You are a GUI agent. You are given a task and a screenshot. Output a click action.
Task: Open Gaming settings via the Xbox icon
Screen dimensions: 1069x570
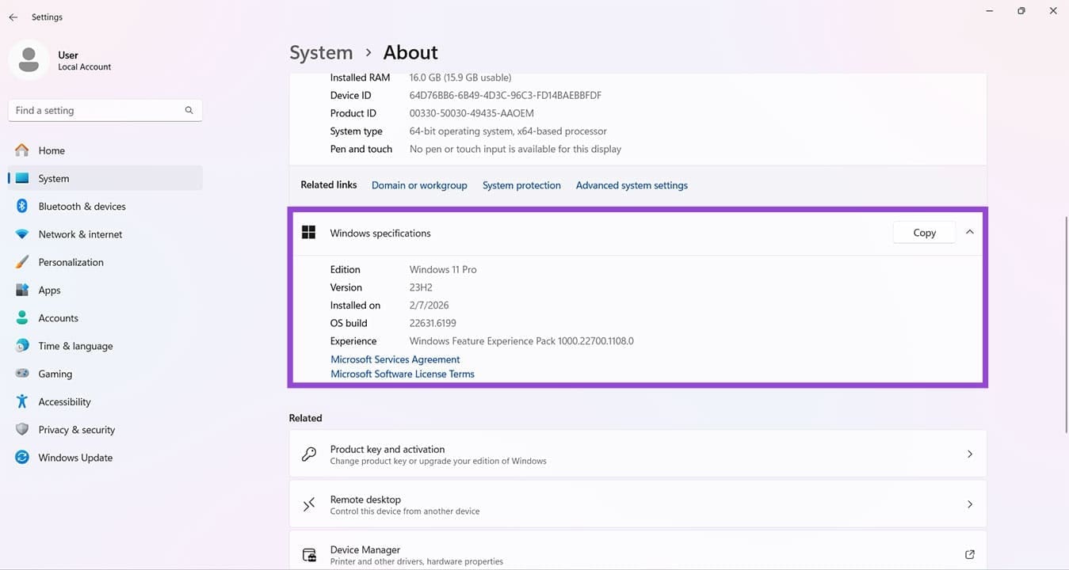23,373
